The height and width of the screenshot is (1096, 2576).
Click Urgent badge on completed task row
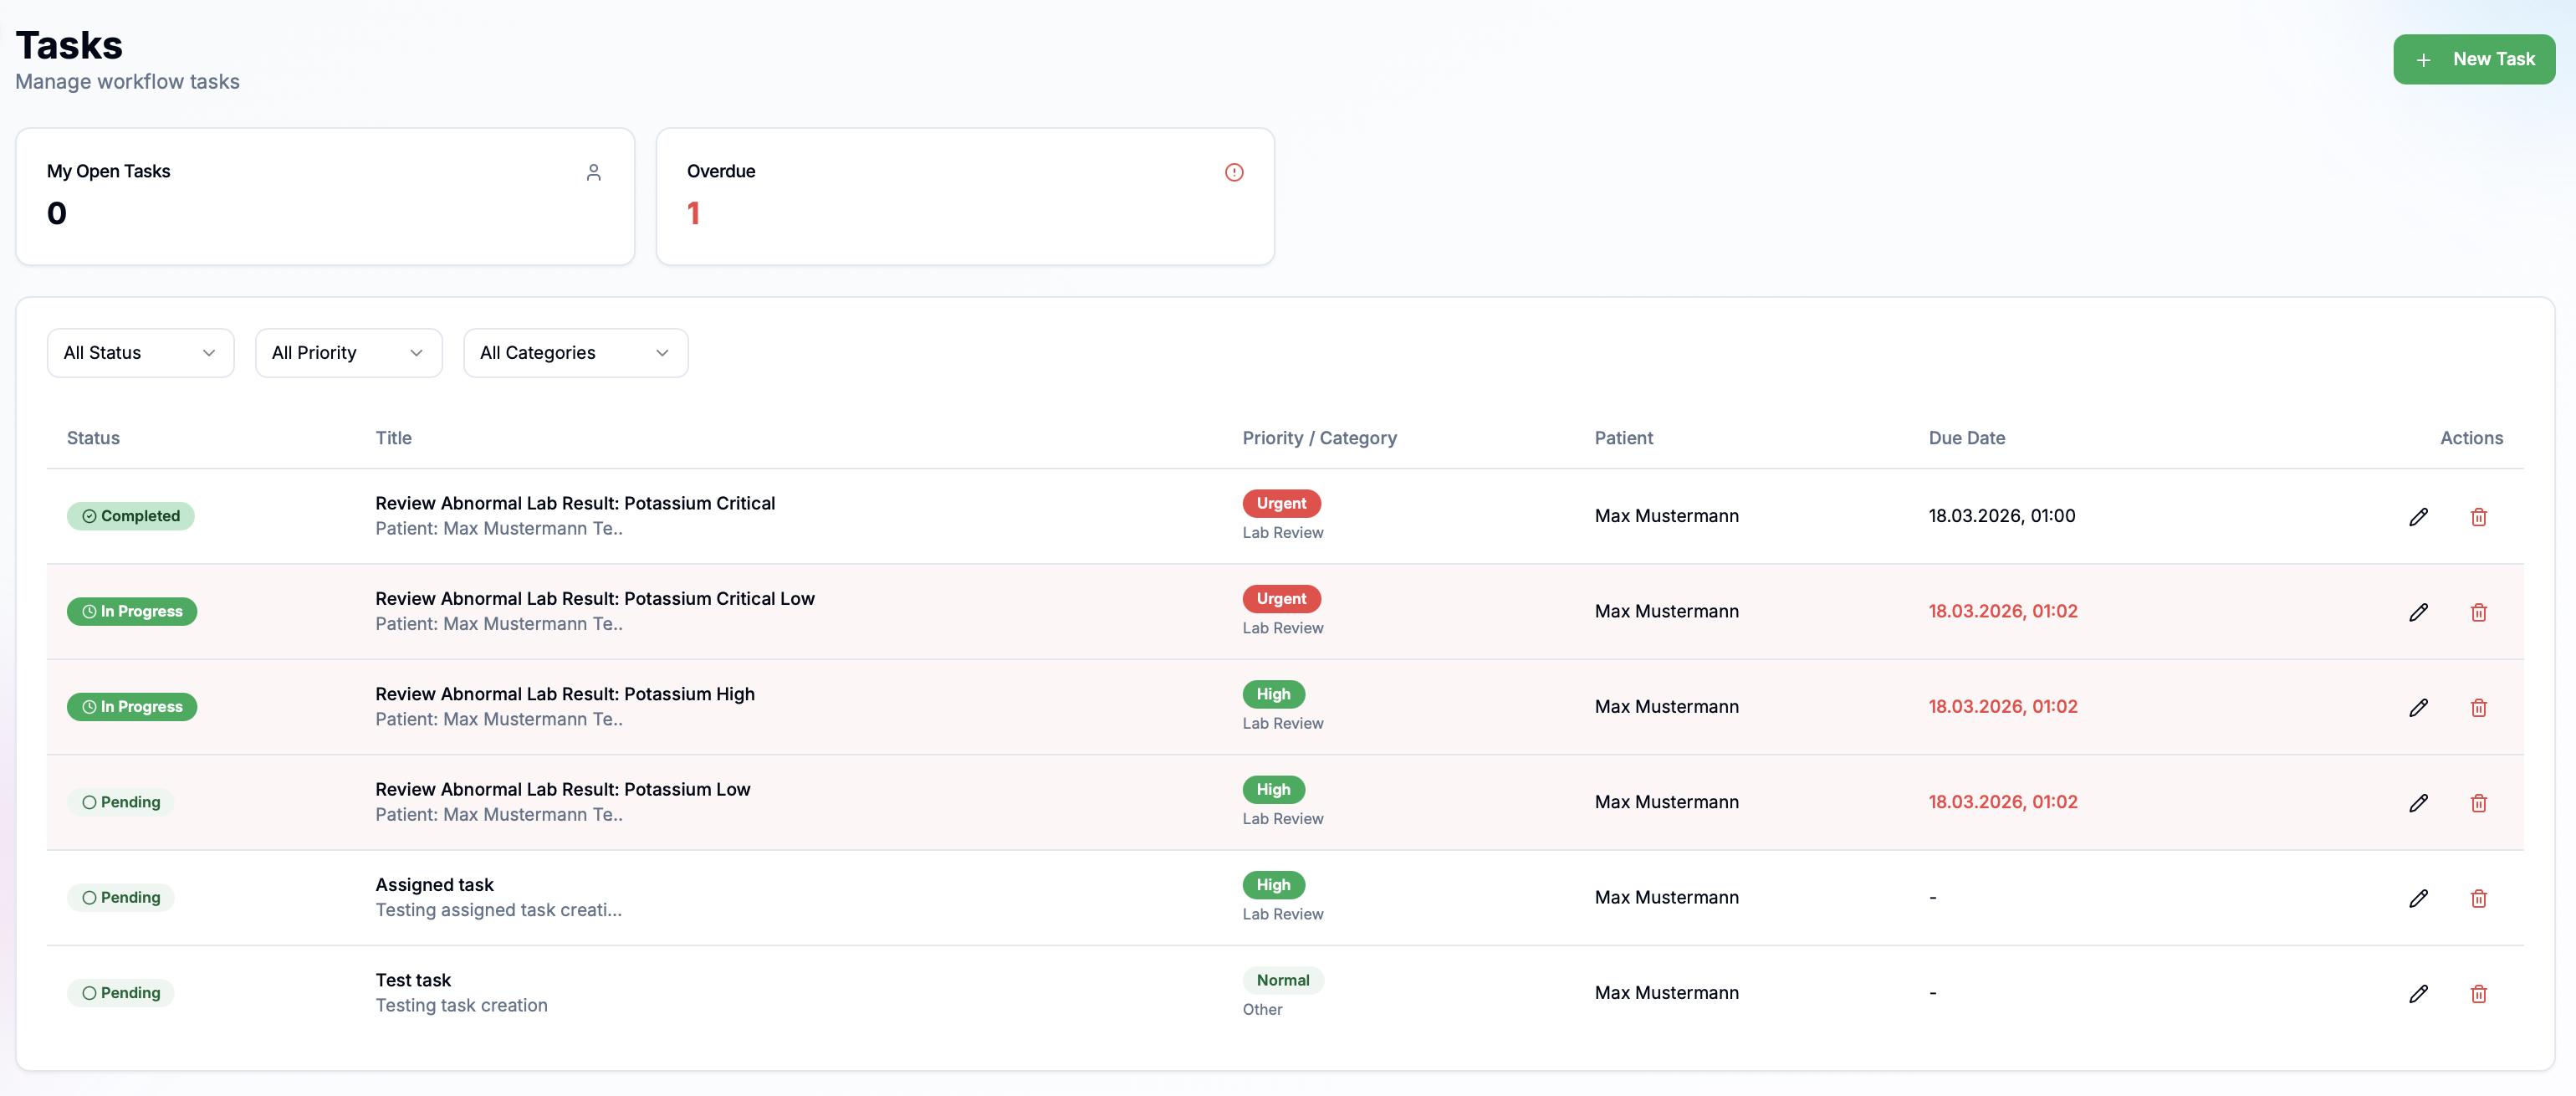(x=1281, y=503)
